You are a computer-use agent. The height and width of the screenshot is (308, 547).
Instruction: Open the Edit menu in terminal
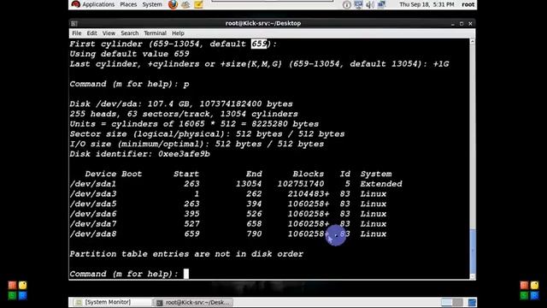[x=91, y=33]
